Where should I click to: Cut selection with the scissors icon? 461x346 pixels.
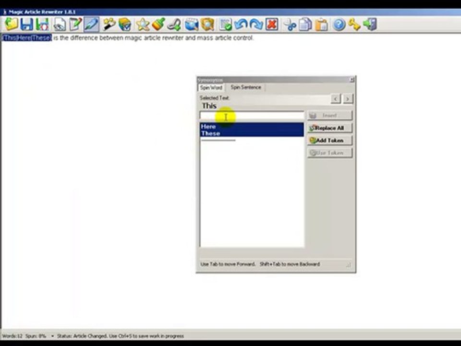290,25
